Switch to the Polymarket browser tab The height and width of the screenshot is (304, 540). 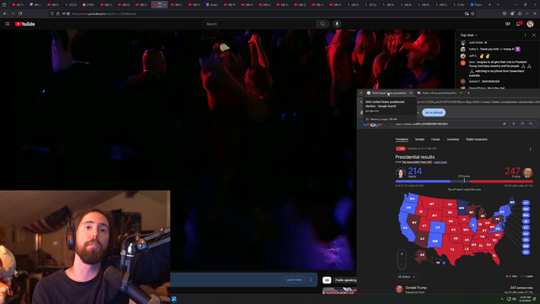[477, 5]
